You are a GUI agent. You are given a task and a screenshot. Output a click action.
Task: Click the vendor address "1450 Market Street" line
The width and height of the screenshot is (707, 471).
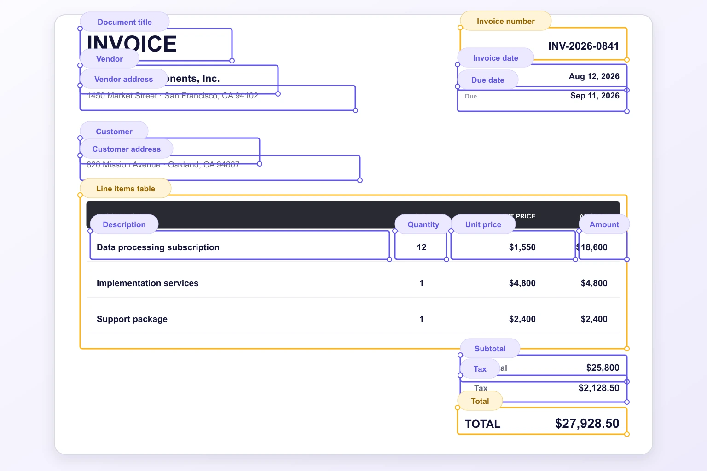[x=173, y=96]
